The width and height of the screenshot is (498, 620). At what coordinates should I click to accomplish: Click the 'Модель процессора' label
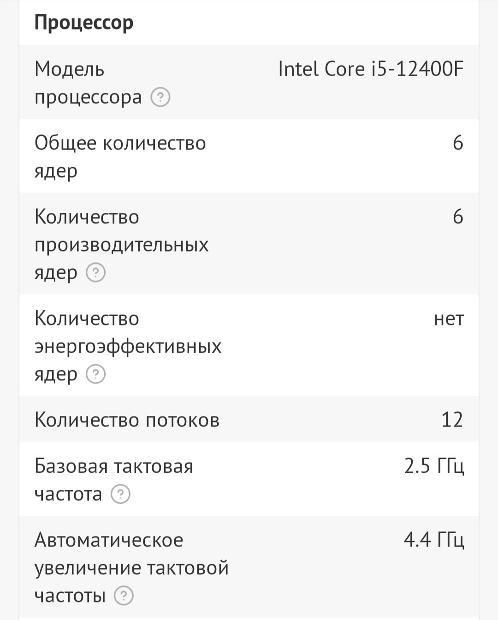pos(88,83)
